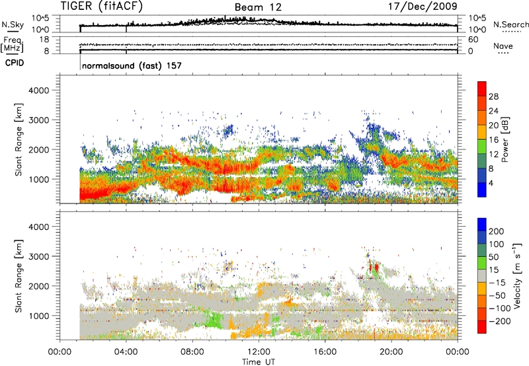Click the 16:00 time axis label
The height and width of the screenshot is (366, 529).
coord(325,352)
